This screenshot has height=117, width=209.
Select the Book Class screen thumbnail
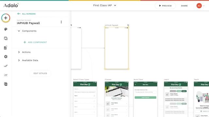pos(145,99)
